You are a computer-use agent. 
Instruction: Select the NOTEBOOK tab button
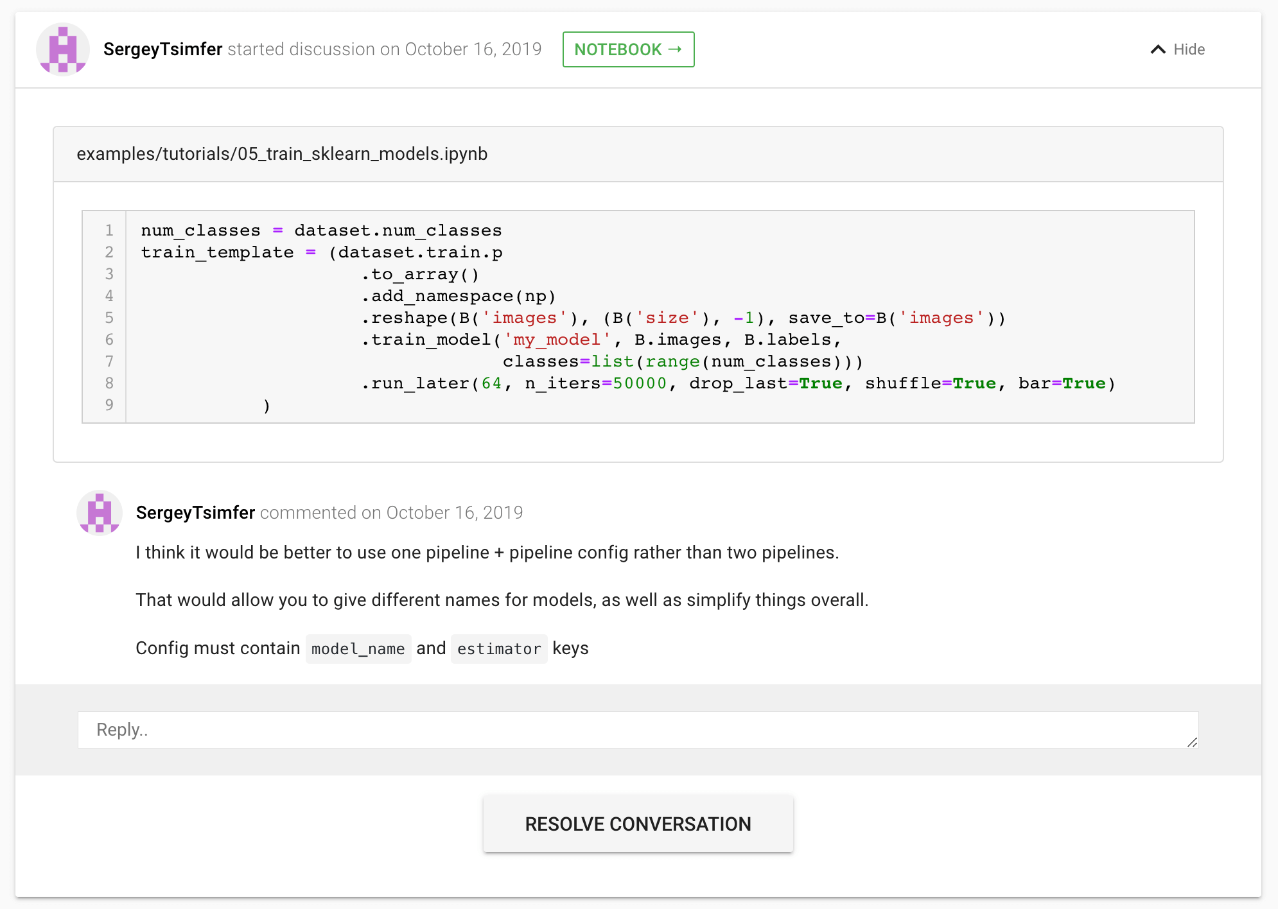[x=629, y=48]
